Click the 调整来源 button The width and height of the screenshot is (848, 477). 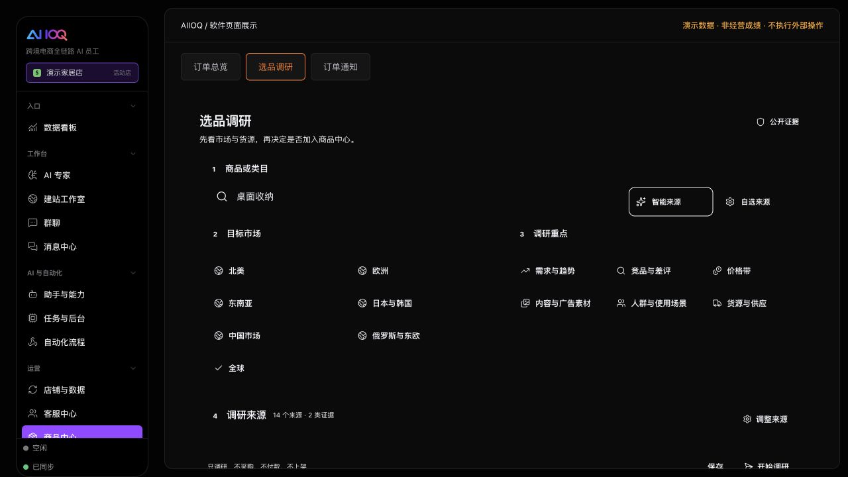pyautogui.click(x=765, y=419)
